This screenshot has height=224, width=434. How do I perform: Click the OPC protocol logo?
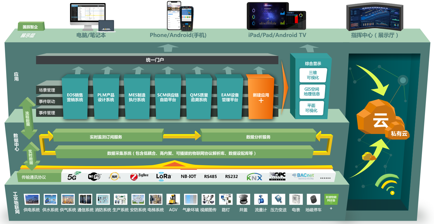(x=277, y=176)
